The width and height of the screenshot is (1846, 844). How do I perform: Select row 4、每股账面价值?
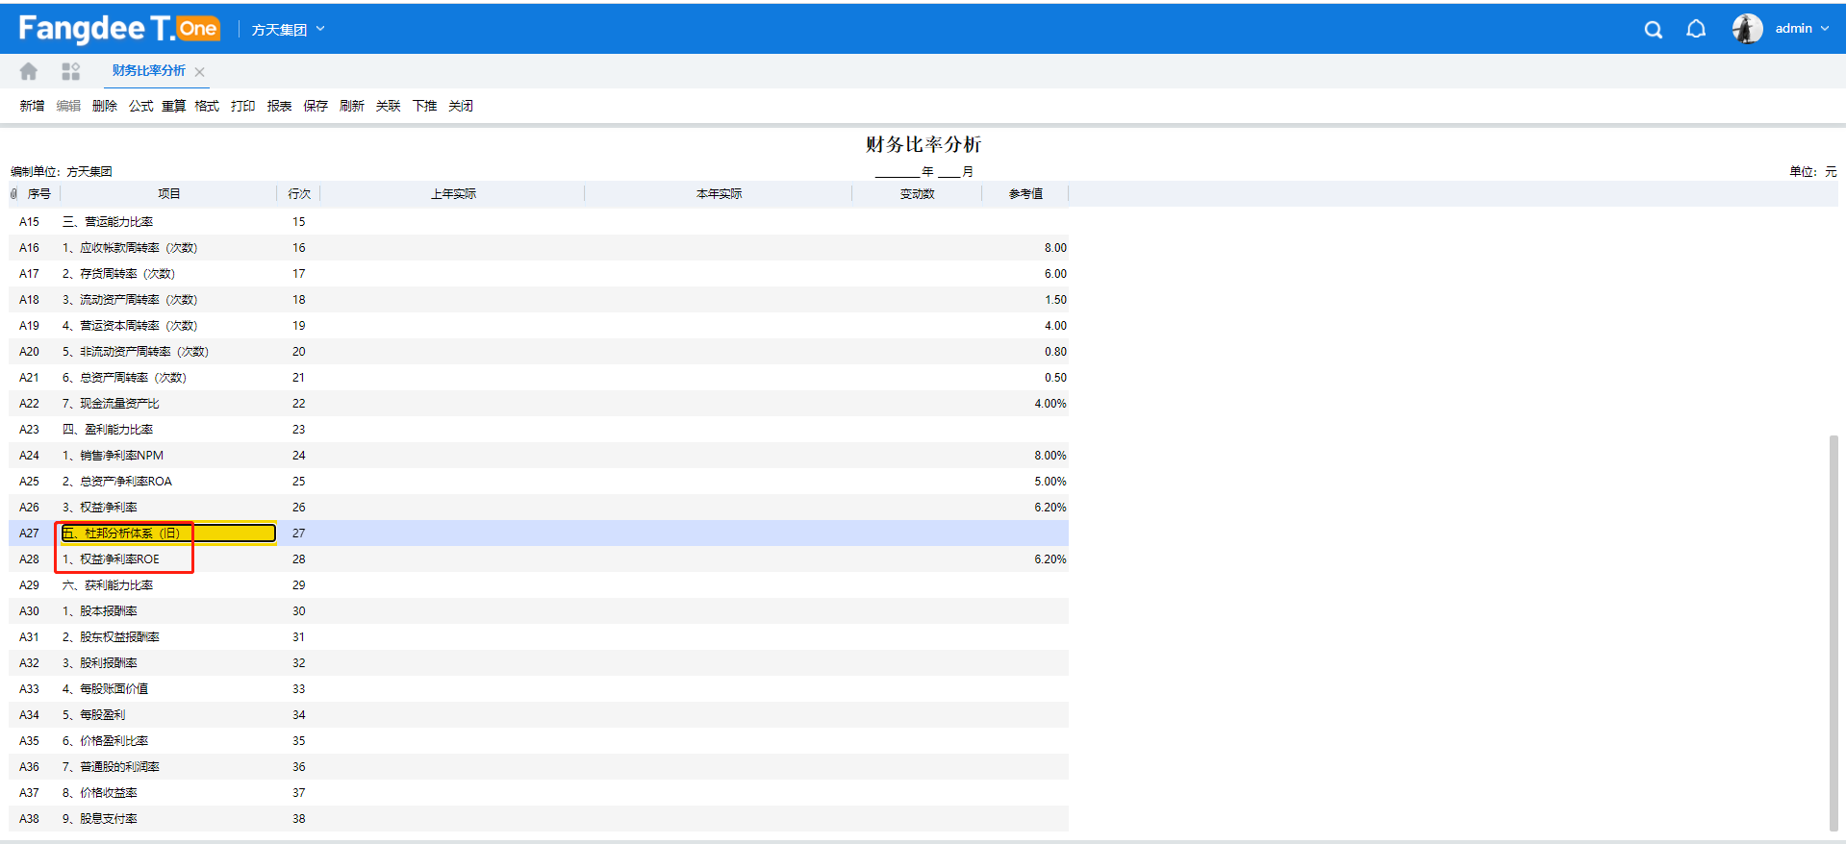tap(539, 689)
